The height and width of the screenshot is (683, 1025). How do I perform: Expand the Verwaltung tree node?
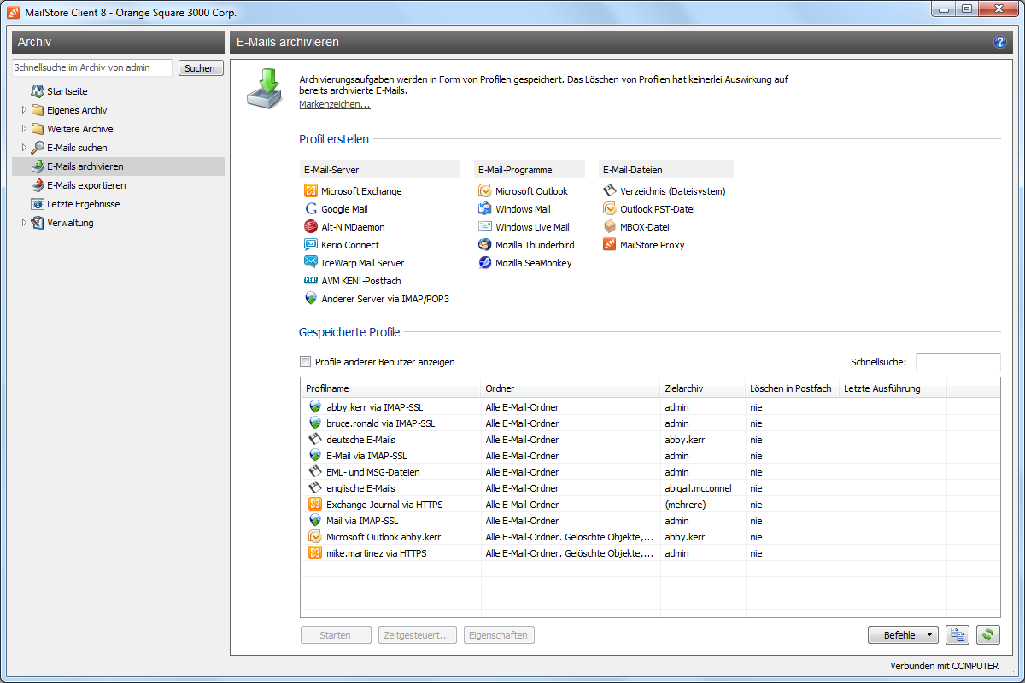click(x=24, y=223)
